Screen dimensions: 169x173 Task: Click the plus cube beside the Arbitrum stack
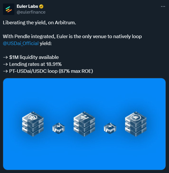(59, 128)
